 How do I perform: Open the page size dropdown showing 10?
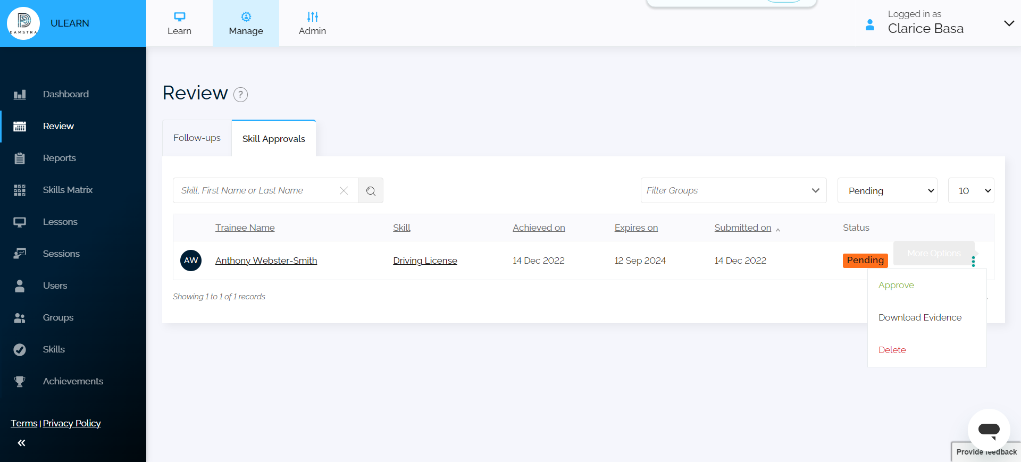click(x=971, y=190)
